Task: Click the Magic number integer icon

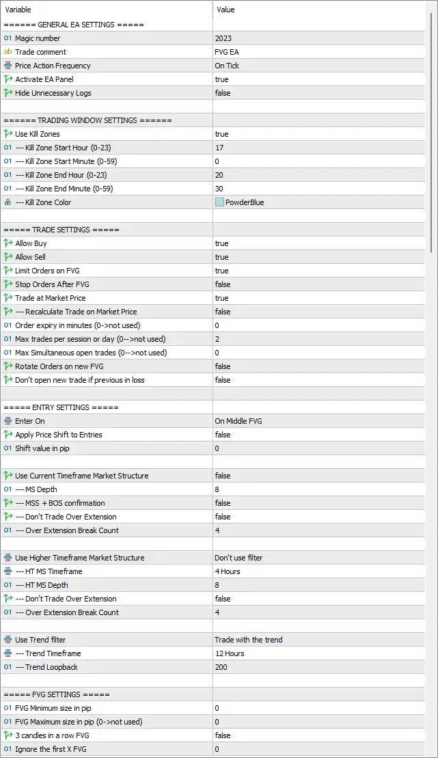Action: [8, 38]
